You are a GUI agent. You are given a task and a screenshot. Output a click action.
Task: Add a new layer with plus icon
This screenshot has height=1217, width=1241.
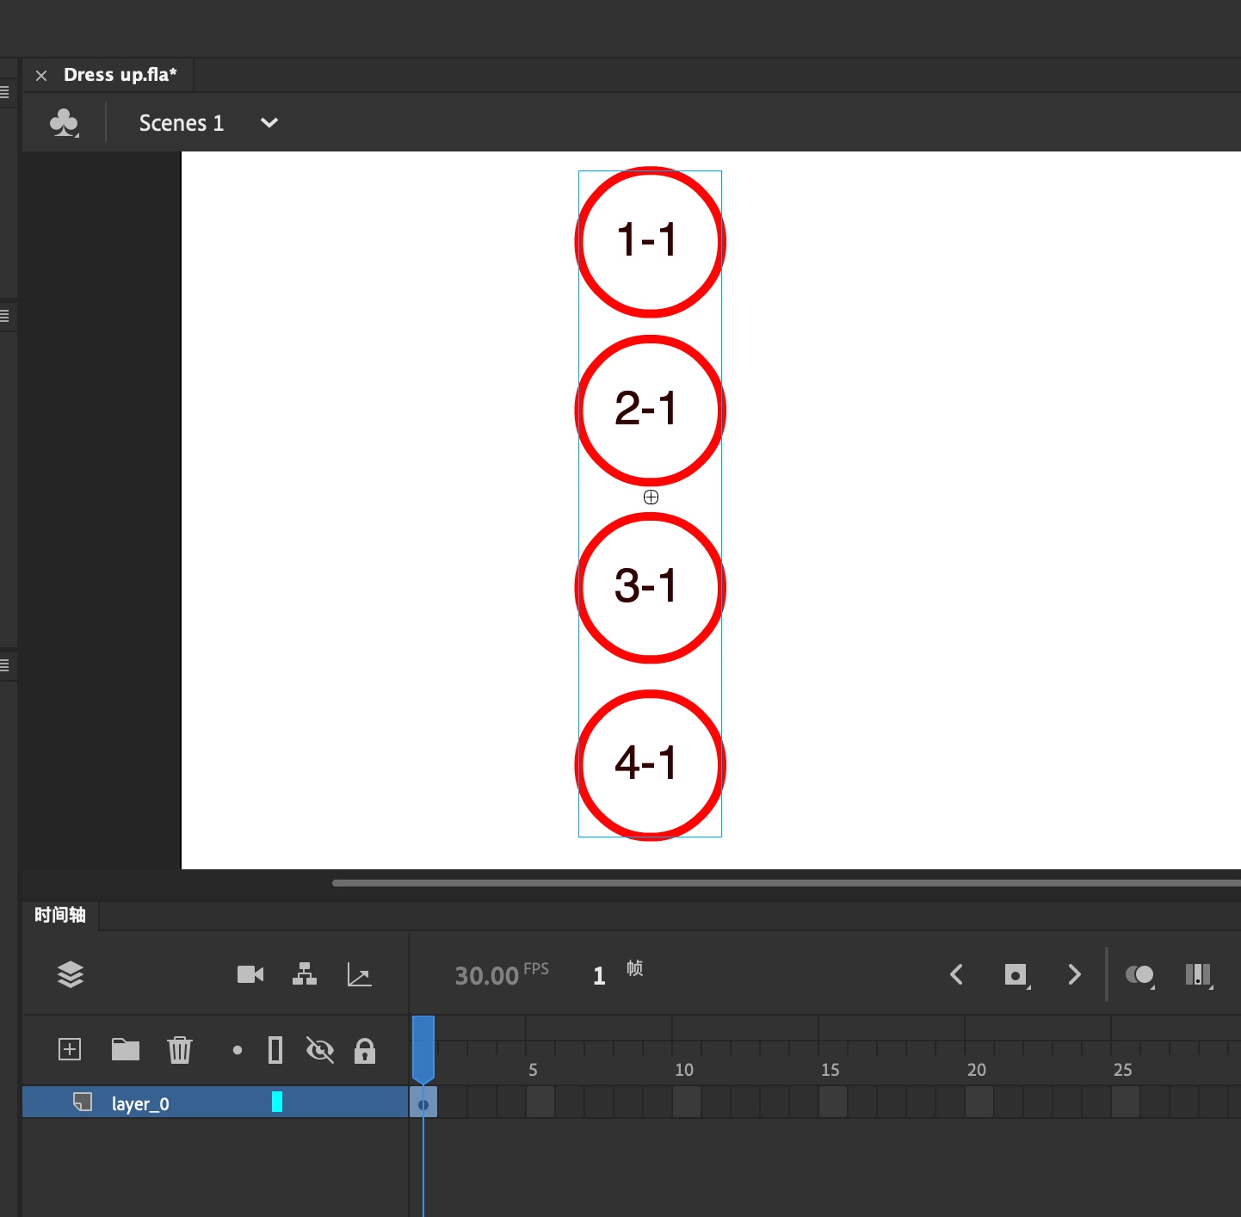pos(70,1049)
